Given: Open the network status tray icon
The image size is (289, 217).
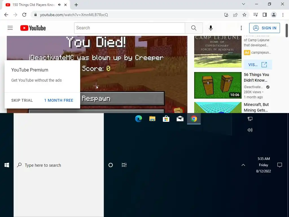Looking at the screenshot, I should click(x=250, y=119).
